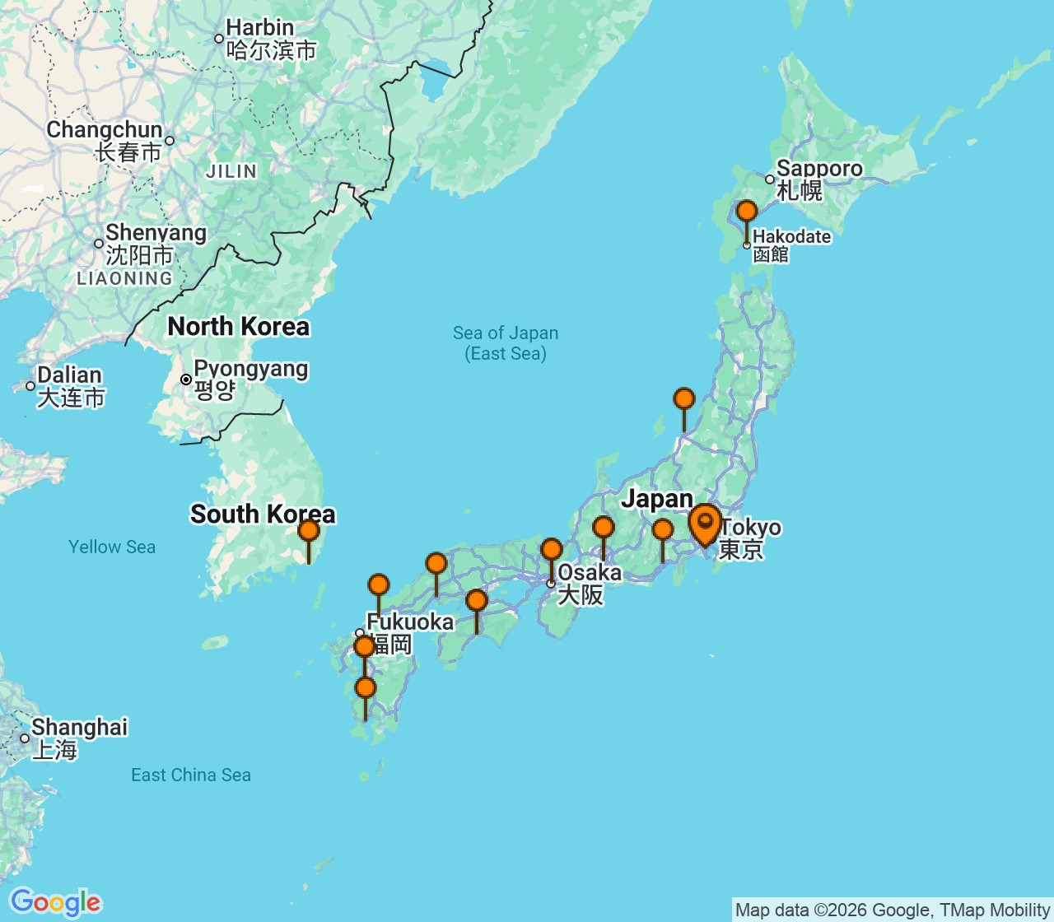Screen dimensions: 1054x922
Task: Select the South Korea country label
Action: (x=263, y=515)
